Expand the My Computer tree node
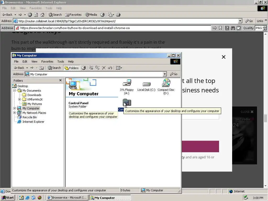 click(15, 108)
